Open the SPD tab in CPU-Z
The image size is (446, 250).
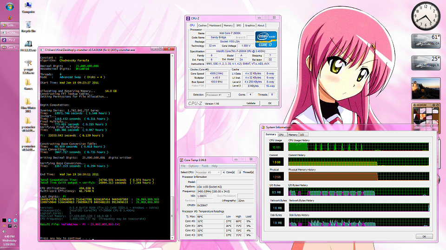pos(239,25)
